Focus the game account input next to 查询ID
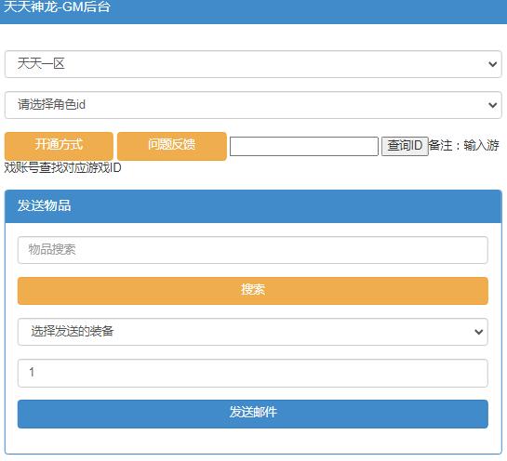The height and width of the screenshot is (461, 507). 304,146
